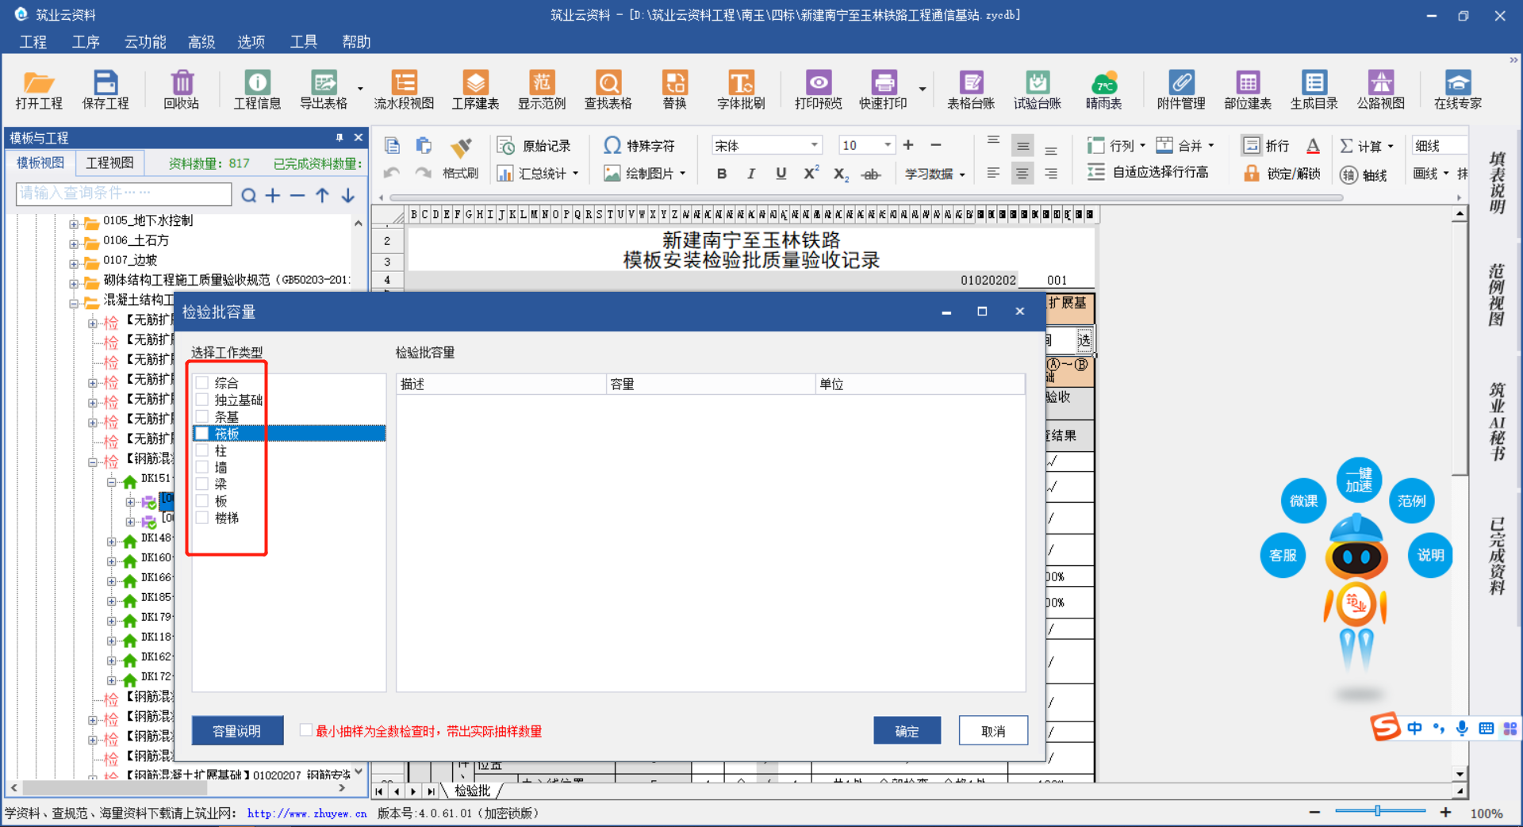The width and height of the screenshot is (1523, 827).
Task: Check the 梁 checkbox
Action: point(202,484)
